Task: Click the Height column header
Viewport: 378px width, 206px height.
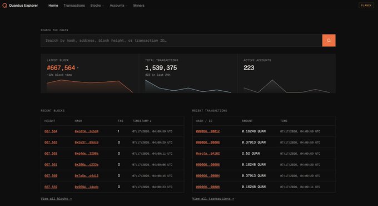Action: pyautogui.click(x=50, y=121)
